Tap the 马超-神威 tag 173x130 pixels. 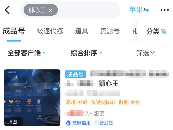tap(77, 102)
